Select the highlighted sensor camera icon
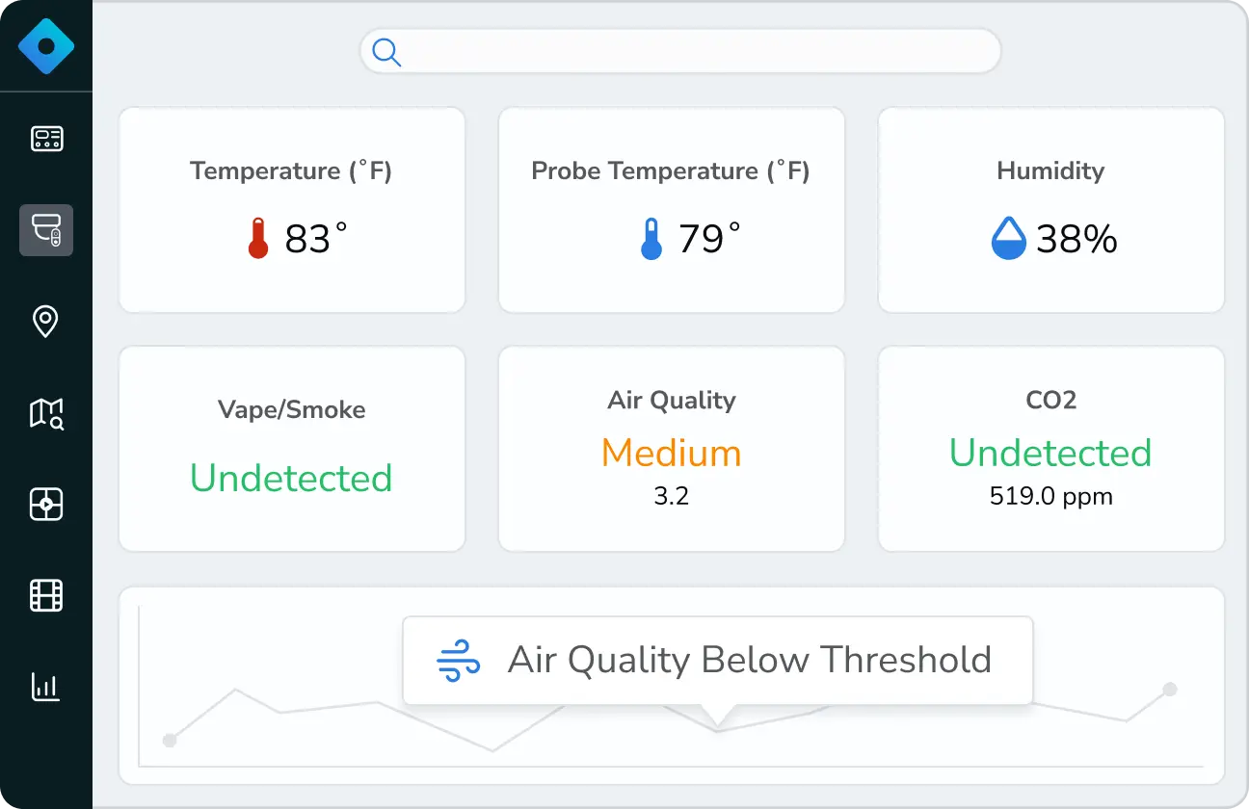 pyautogui.click(x=46, y=230)
